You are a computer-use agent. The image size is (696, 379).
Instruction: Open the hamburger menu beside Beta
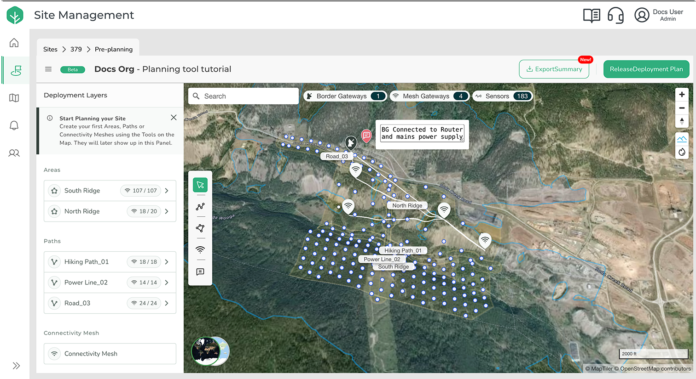48,69
